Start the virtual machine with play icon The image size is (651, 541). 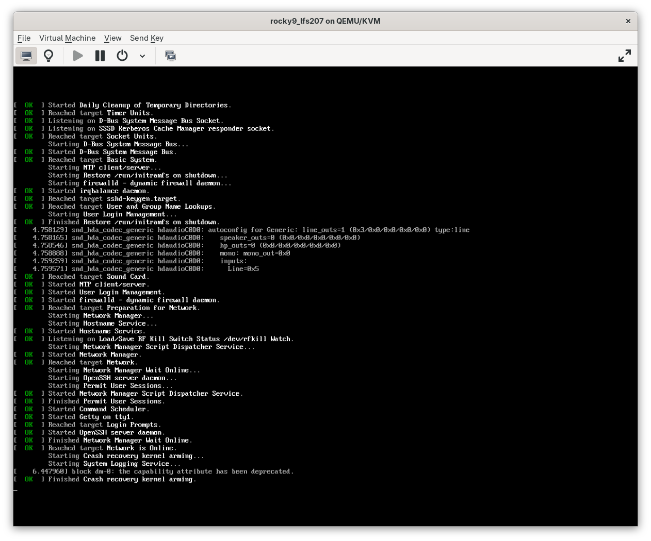point(77,55)
